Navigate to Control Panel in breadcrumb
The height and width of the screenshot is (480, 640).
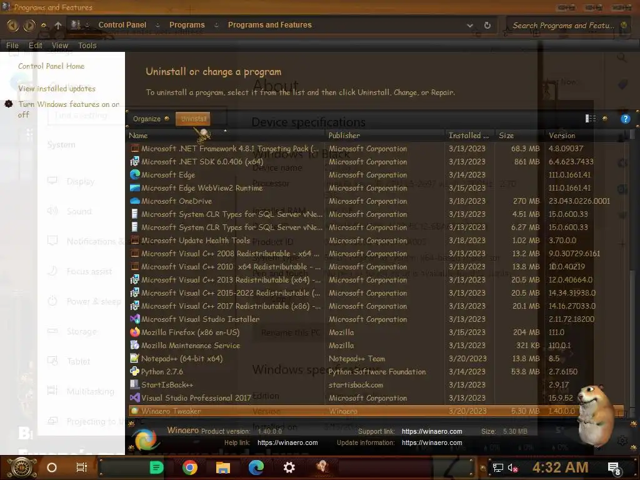(x=122, y=25)
